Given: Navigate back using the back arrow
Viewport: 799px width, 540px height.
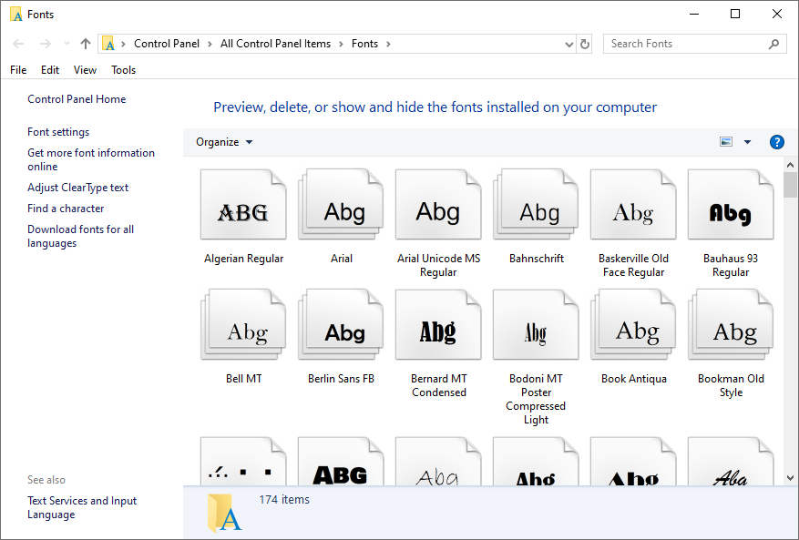Looking at the screenshot, I should 18,43.
